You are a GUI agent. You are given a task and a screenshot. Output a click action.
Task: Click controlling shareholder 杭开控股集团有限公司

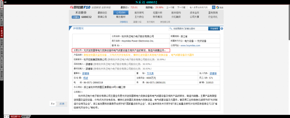point(95,60)
